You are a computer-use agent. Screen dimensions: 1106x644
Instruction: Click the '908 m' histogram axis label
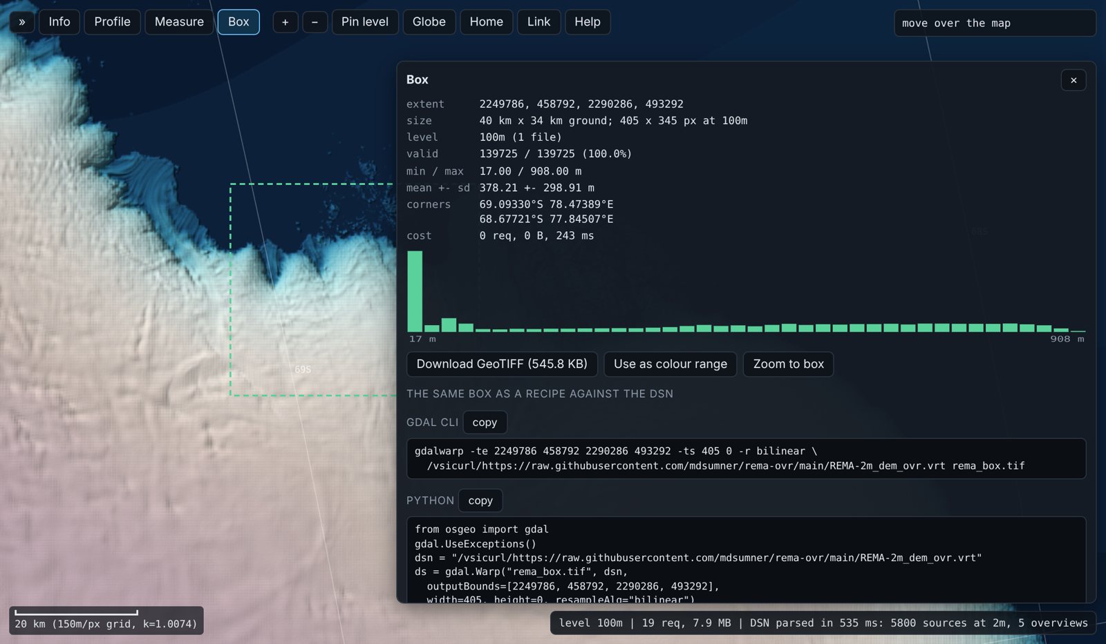pyautogui.click(x=1067, y=339)
